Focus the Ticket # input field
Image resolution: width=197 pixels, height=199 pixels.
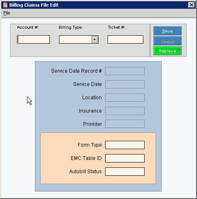[126, 39]
